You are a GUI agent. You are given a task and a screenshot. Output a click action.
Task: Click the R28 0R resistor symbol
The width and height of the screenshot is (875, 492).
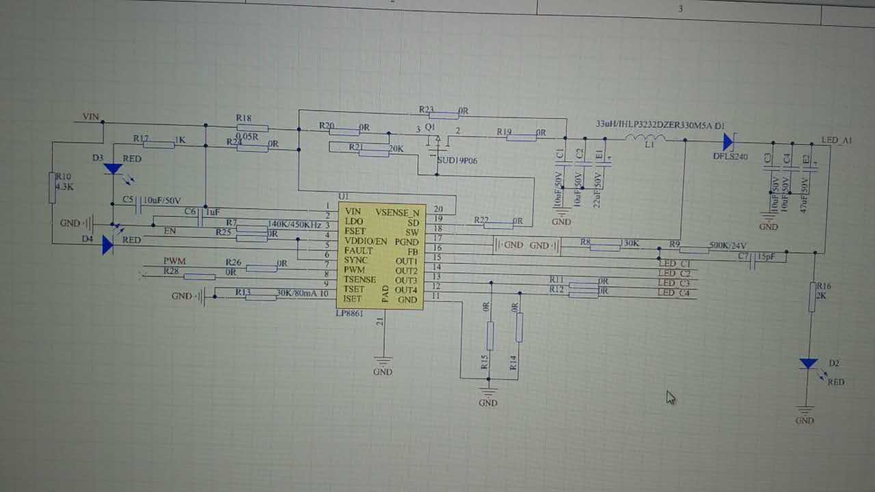pyautogui.click(x=200, y=277)
